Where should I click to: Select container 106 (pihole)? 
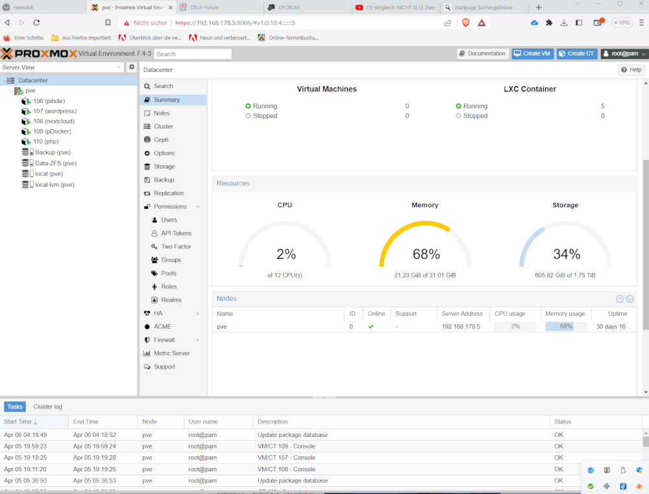pos(49,101)
